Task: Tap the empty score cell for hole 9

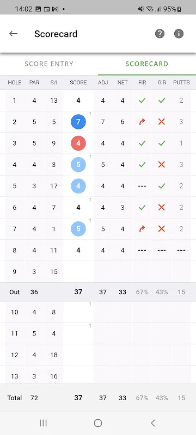Action: tap(78, 271)
